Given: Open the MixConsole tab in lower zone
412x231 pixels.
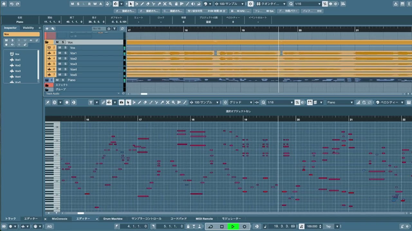Looking at the screenshot, I should (x=60, y=219).
